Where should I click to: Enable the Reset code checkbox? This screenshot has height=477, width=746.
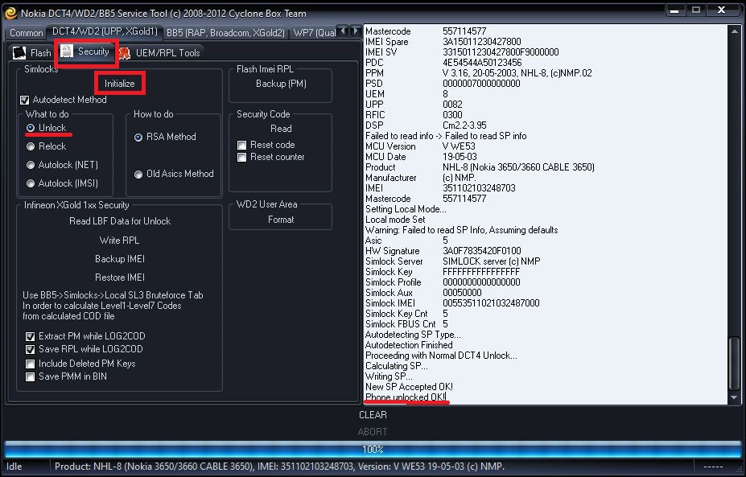pyautogui.click(x=241, y=145)
